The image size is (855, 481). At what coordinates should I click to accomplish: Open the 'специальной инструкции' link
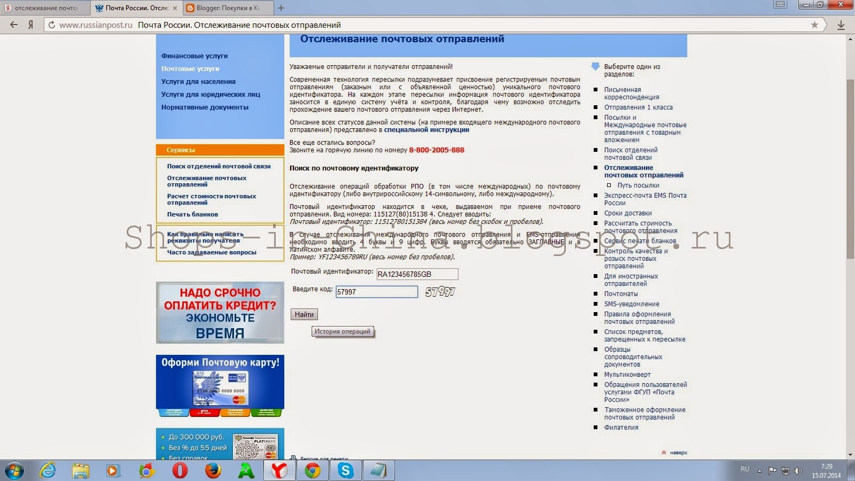pos(426,130)
